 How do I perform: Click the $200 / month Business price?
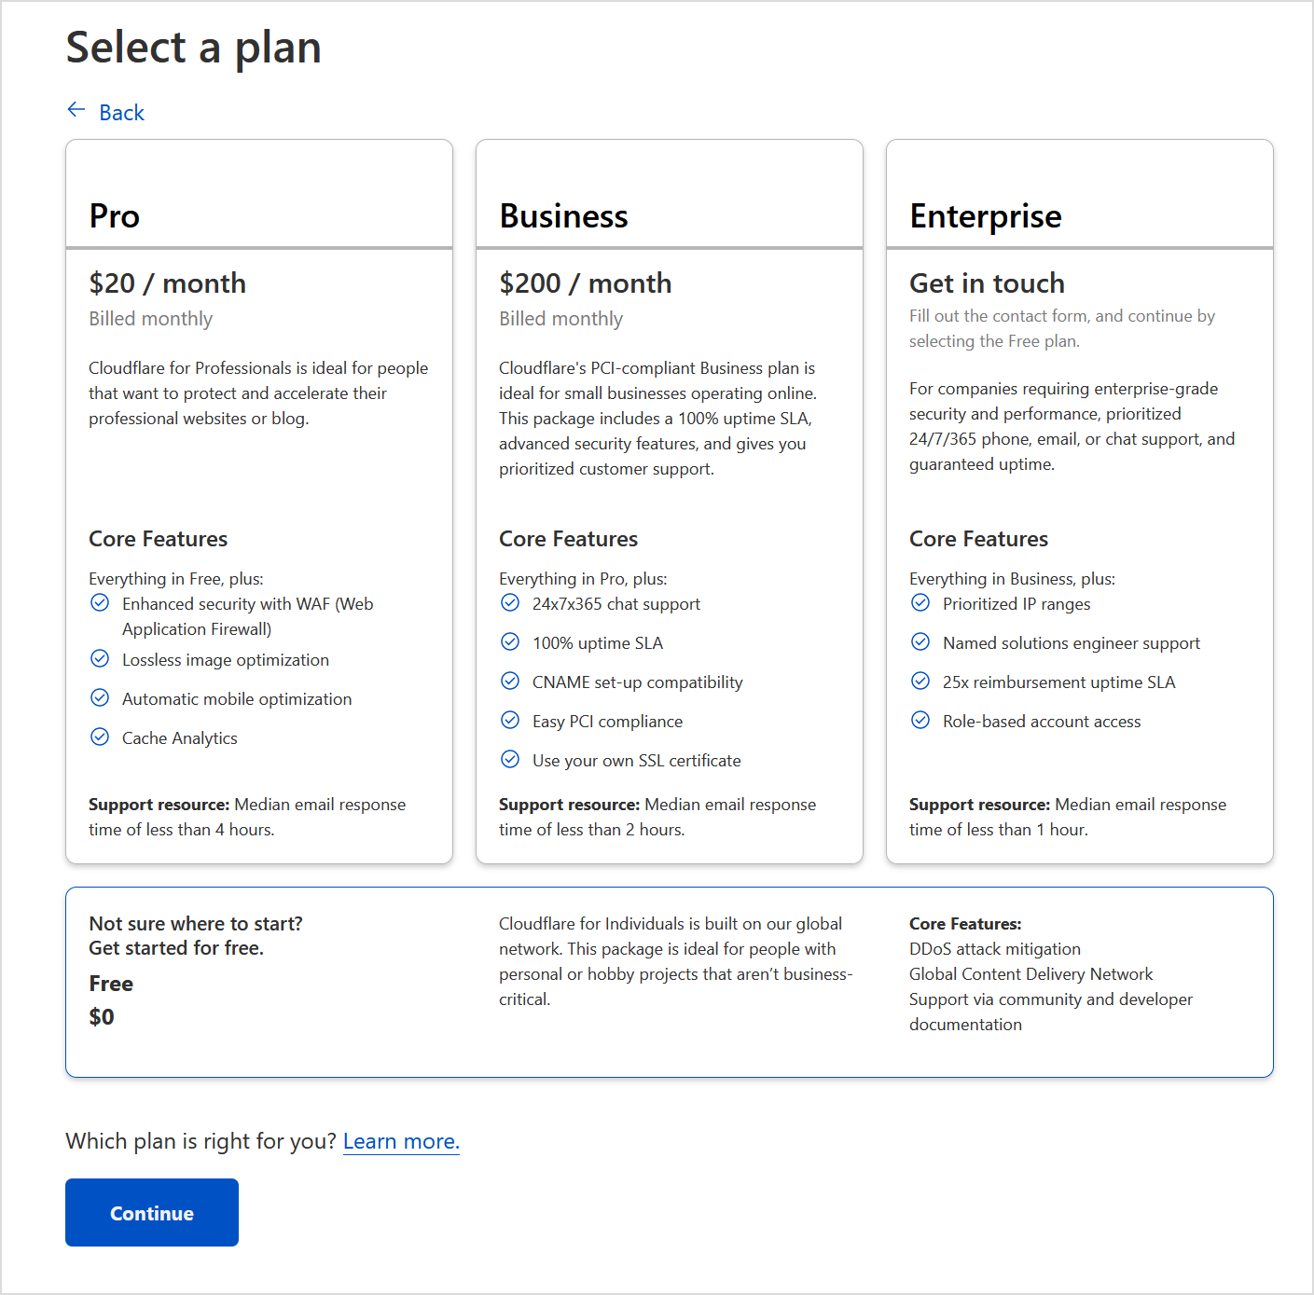pyautogui.click(x=586, y=283)
